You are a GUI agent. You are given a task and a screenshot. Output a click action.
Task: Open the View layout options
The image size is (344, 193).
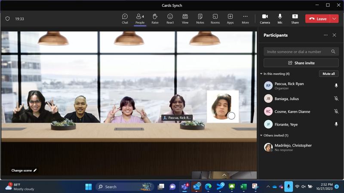click(185, 18)
